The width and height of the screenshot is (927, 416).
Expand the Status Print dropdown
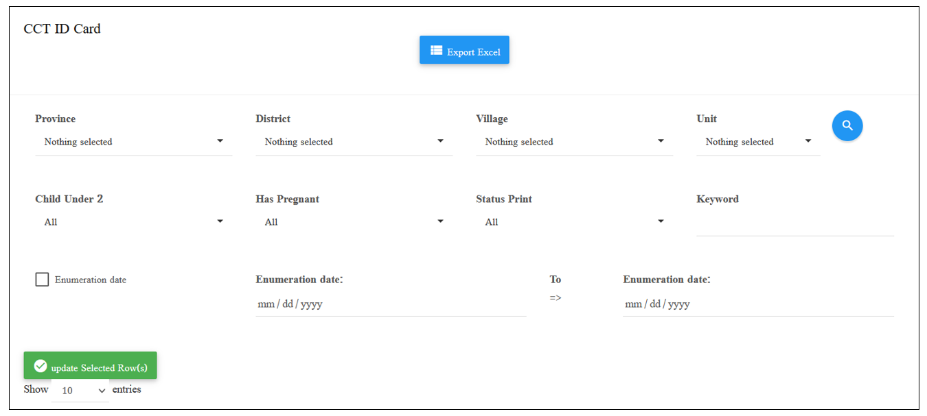(x=575, y=222)
